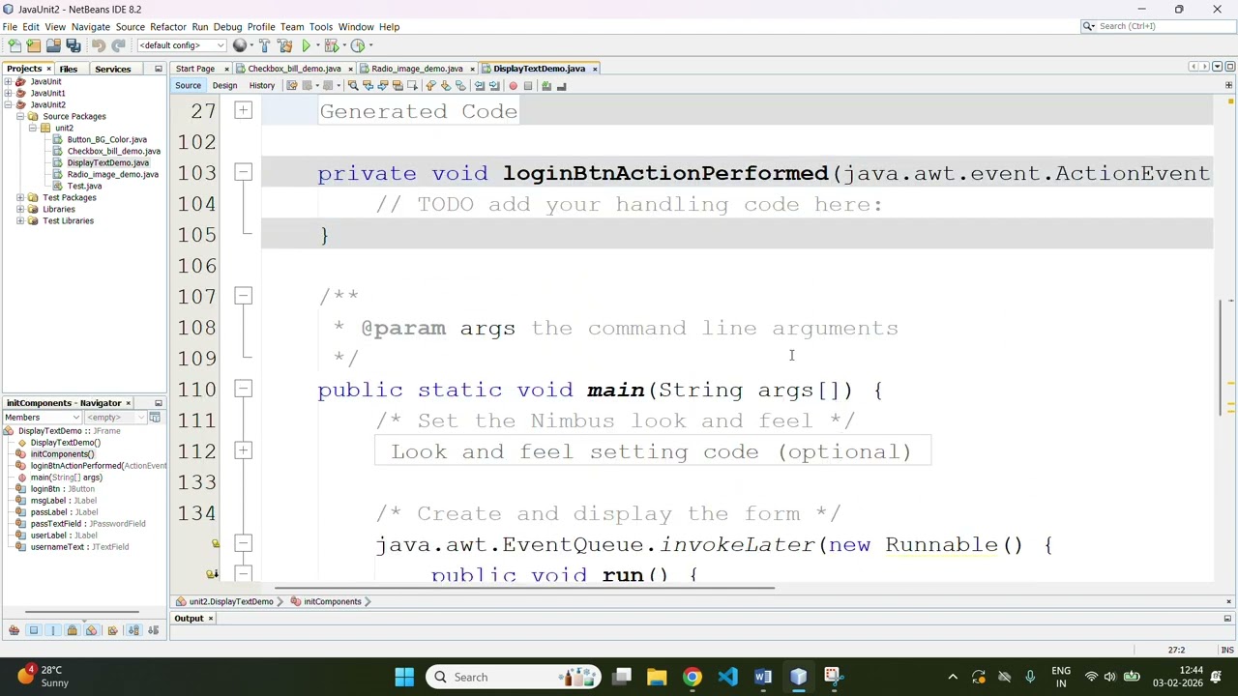Open Chrome from the taskbar

(693, 677)
